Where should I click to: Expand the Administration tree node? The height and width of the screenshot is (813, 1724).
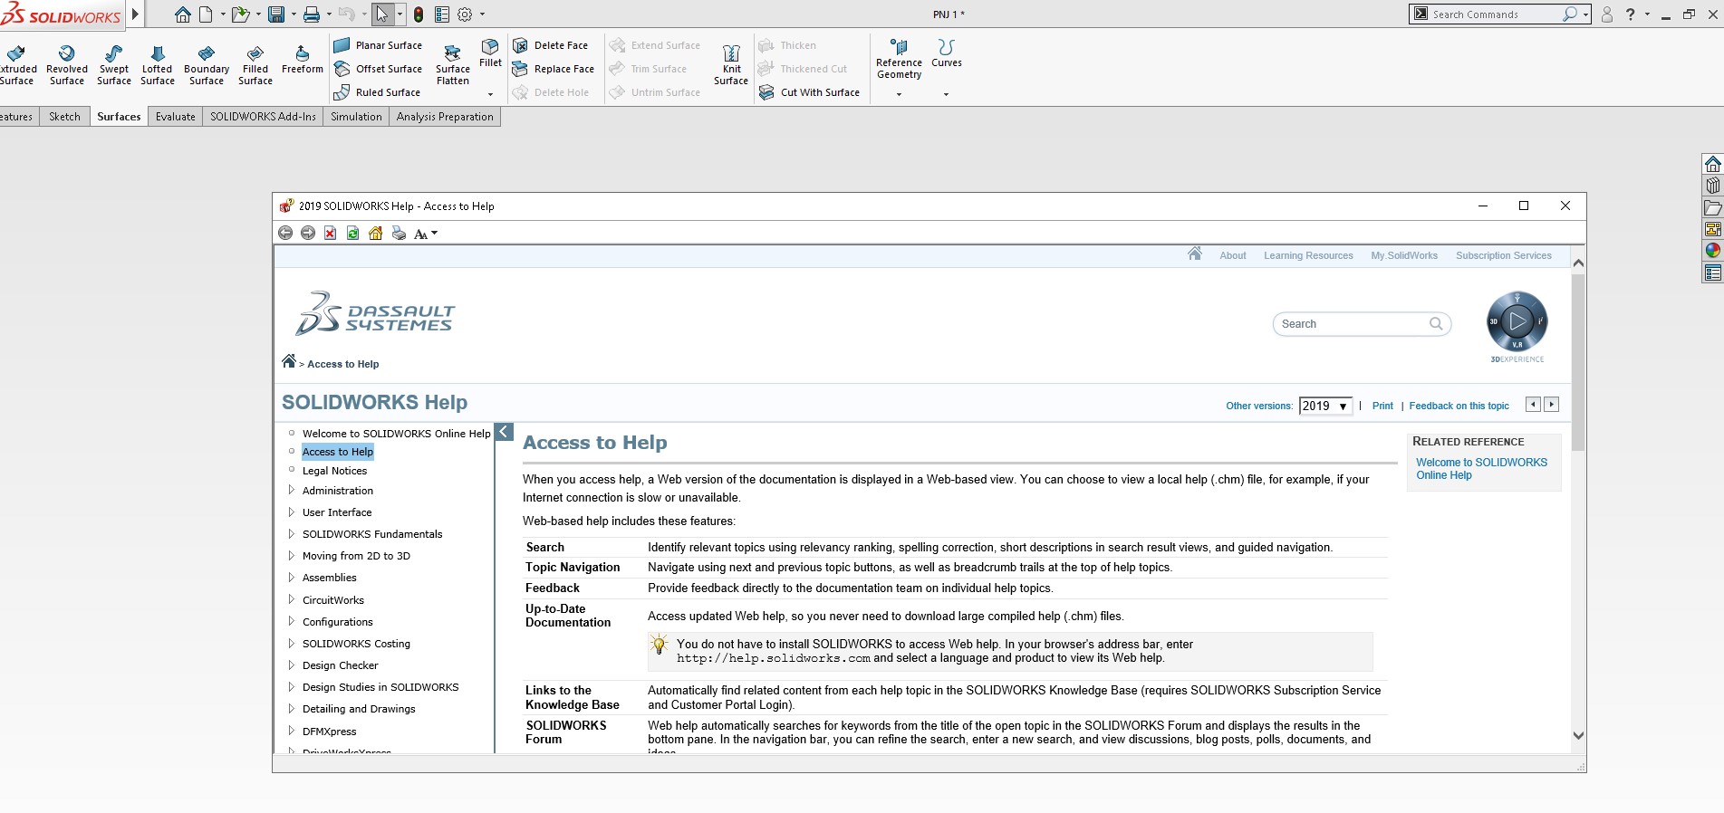(291, 490)
